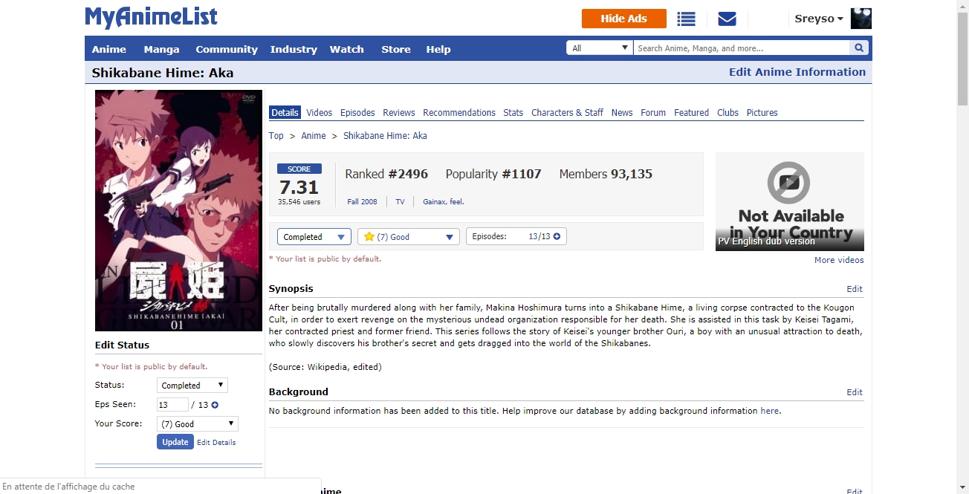
Task: Click the MyAnimeList logo
Action: (x=152, y=17)
